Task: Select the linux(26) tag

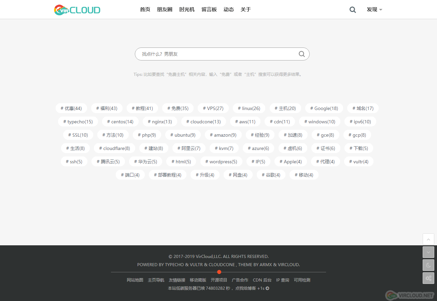Action: click(249, 108)
